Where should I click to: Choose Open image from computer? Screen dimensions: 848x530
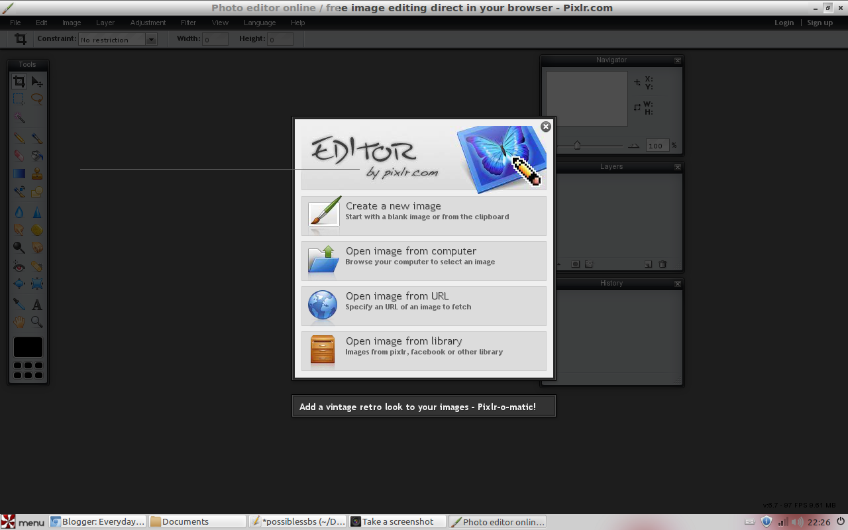tap(424, 260)
